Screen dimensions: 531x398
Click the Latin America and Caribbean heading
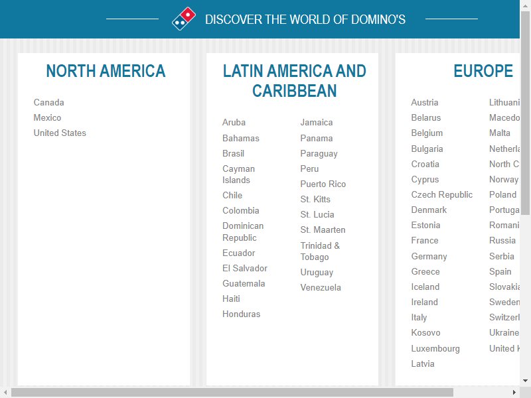(x=294, y=80)
